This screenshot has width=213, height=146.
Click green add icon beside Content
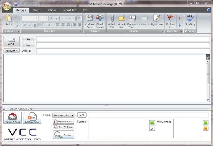(x=152, y=123)
